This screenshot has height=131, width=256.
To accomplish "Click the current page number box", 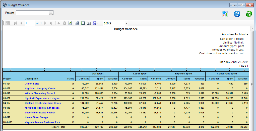I will click(x=30, y=23).
